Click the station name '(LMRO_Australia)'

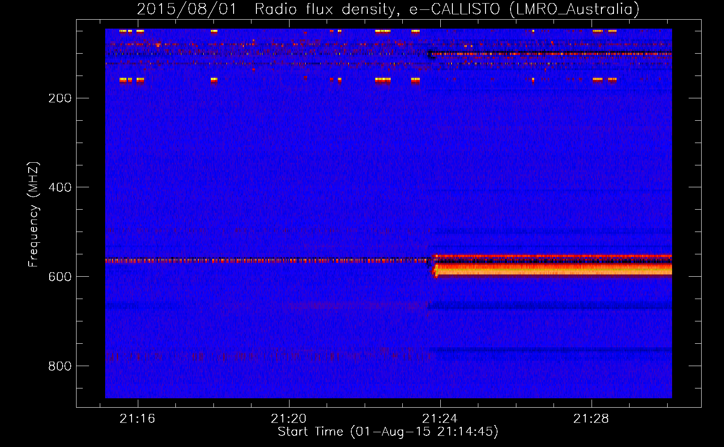[x=575, y=9]
